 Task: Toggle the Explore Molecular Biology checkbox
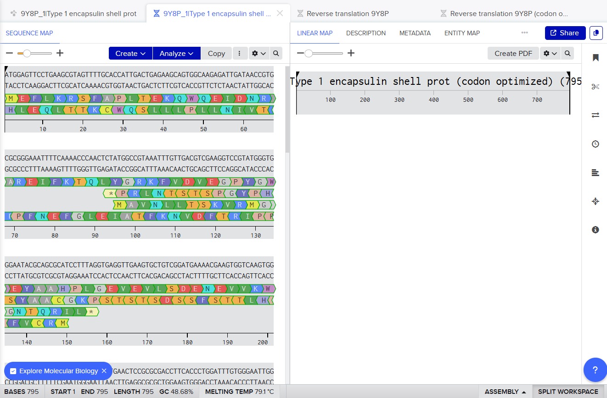click(13, 371)
